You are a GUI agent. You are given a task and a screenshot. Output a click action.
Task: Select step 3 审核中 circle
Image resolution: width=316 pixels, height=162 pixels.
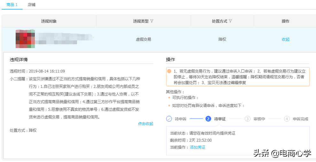[248, 119]
